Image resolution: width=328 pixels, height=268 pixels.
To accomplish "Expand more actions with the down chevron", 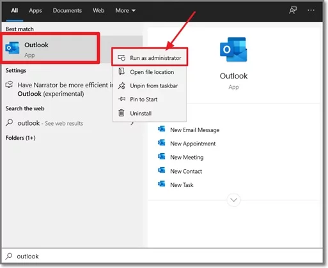I will (233, 200).
